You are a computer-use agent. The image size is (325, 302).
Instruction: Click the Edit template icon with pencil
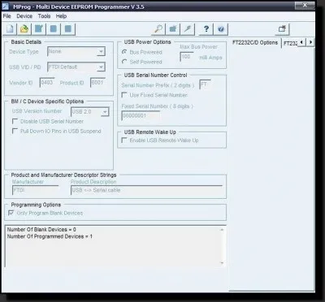39,29
